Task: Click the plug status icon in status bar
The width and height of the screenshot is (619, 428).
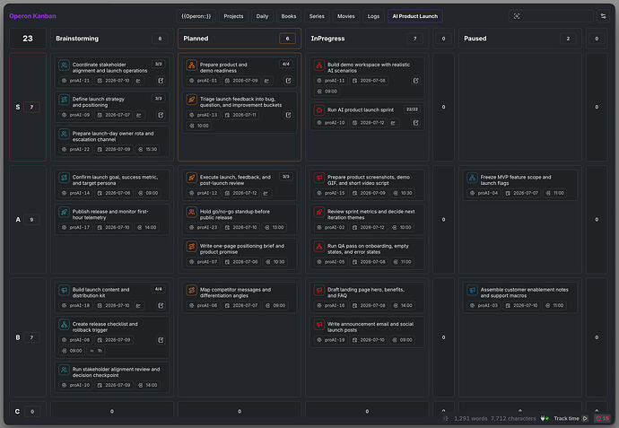Action: pyautogui.click(x=544, y=418)
